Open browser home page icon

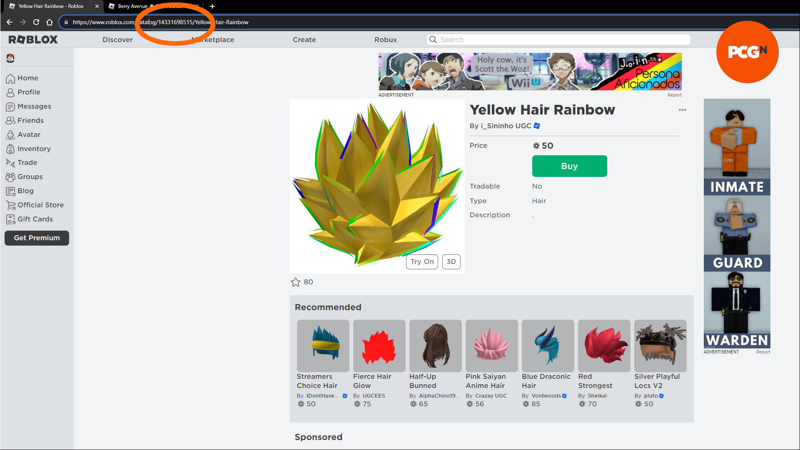click(x=50, y=22)
